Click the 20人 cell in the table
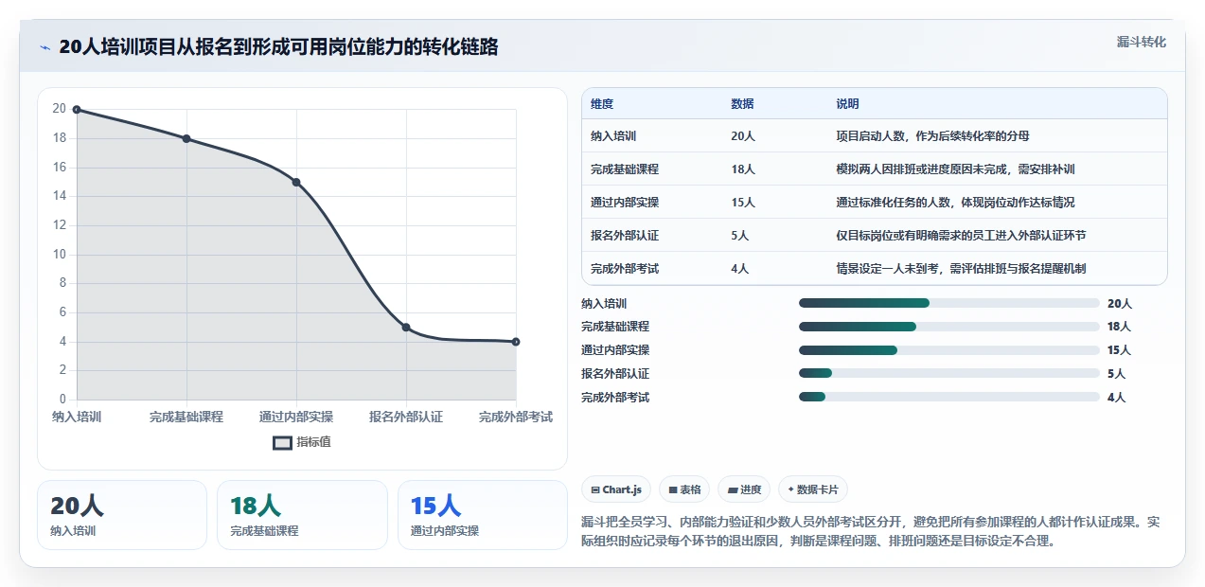 743,136
